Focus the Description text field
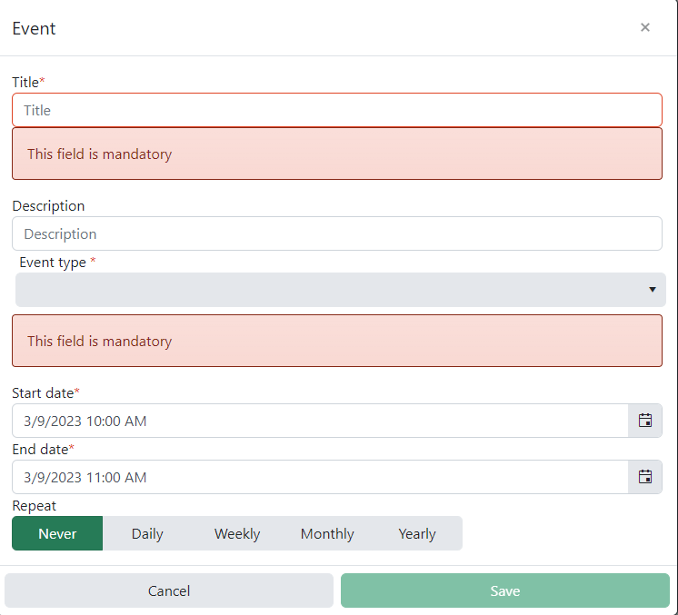678x615 pixels. click(x=337, y=233)
